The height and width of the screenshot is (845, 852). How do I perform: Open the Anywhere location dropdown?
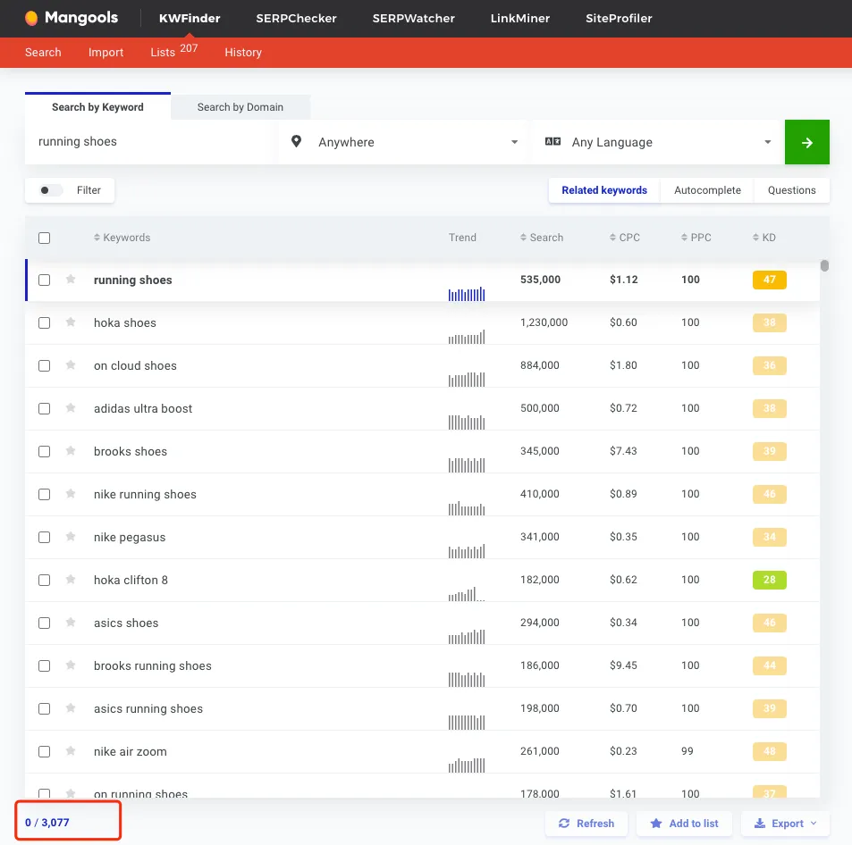[x=403, y=142]
